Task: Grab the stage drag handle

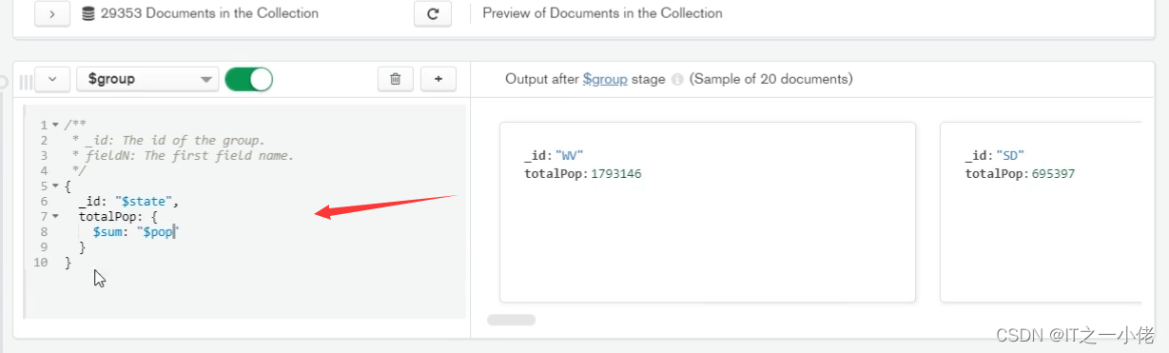Action: (x=26, y=80)
